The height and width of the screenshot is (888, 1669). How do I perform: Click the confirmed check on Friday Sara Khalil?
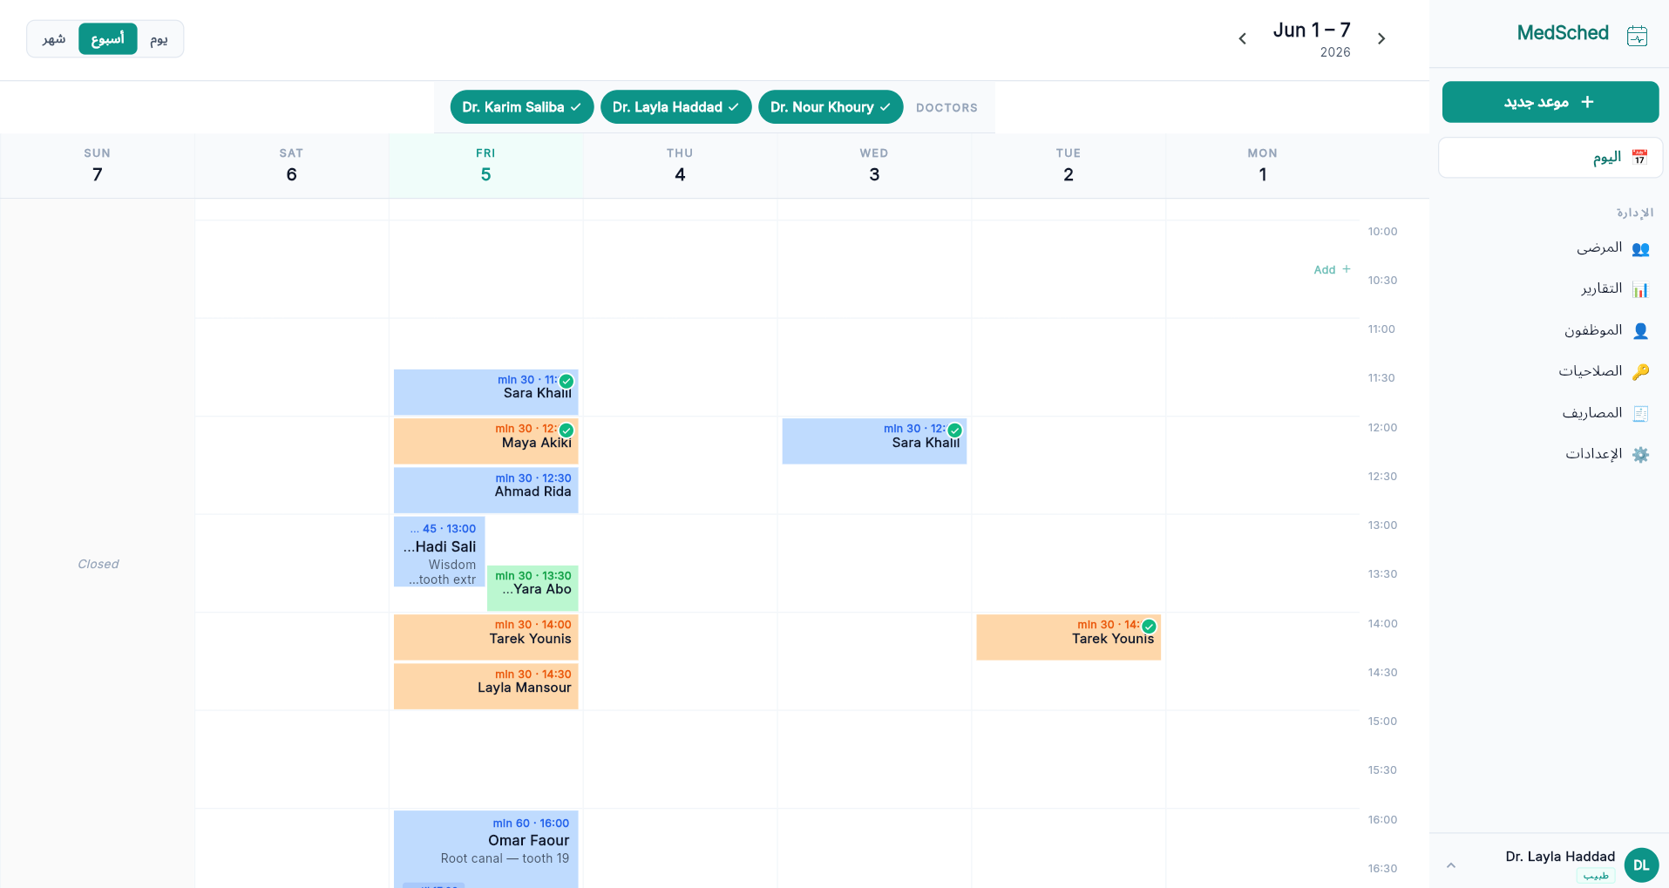(x=567, y=381)
